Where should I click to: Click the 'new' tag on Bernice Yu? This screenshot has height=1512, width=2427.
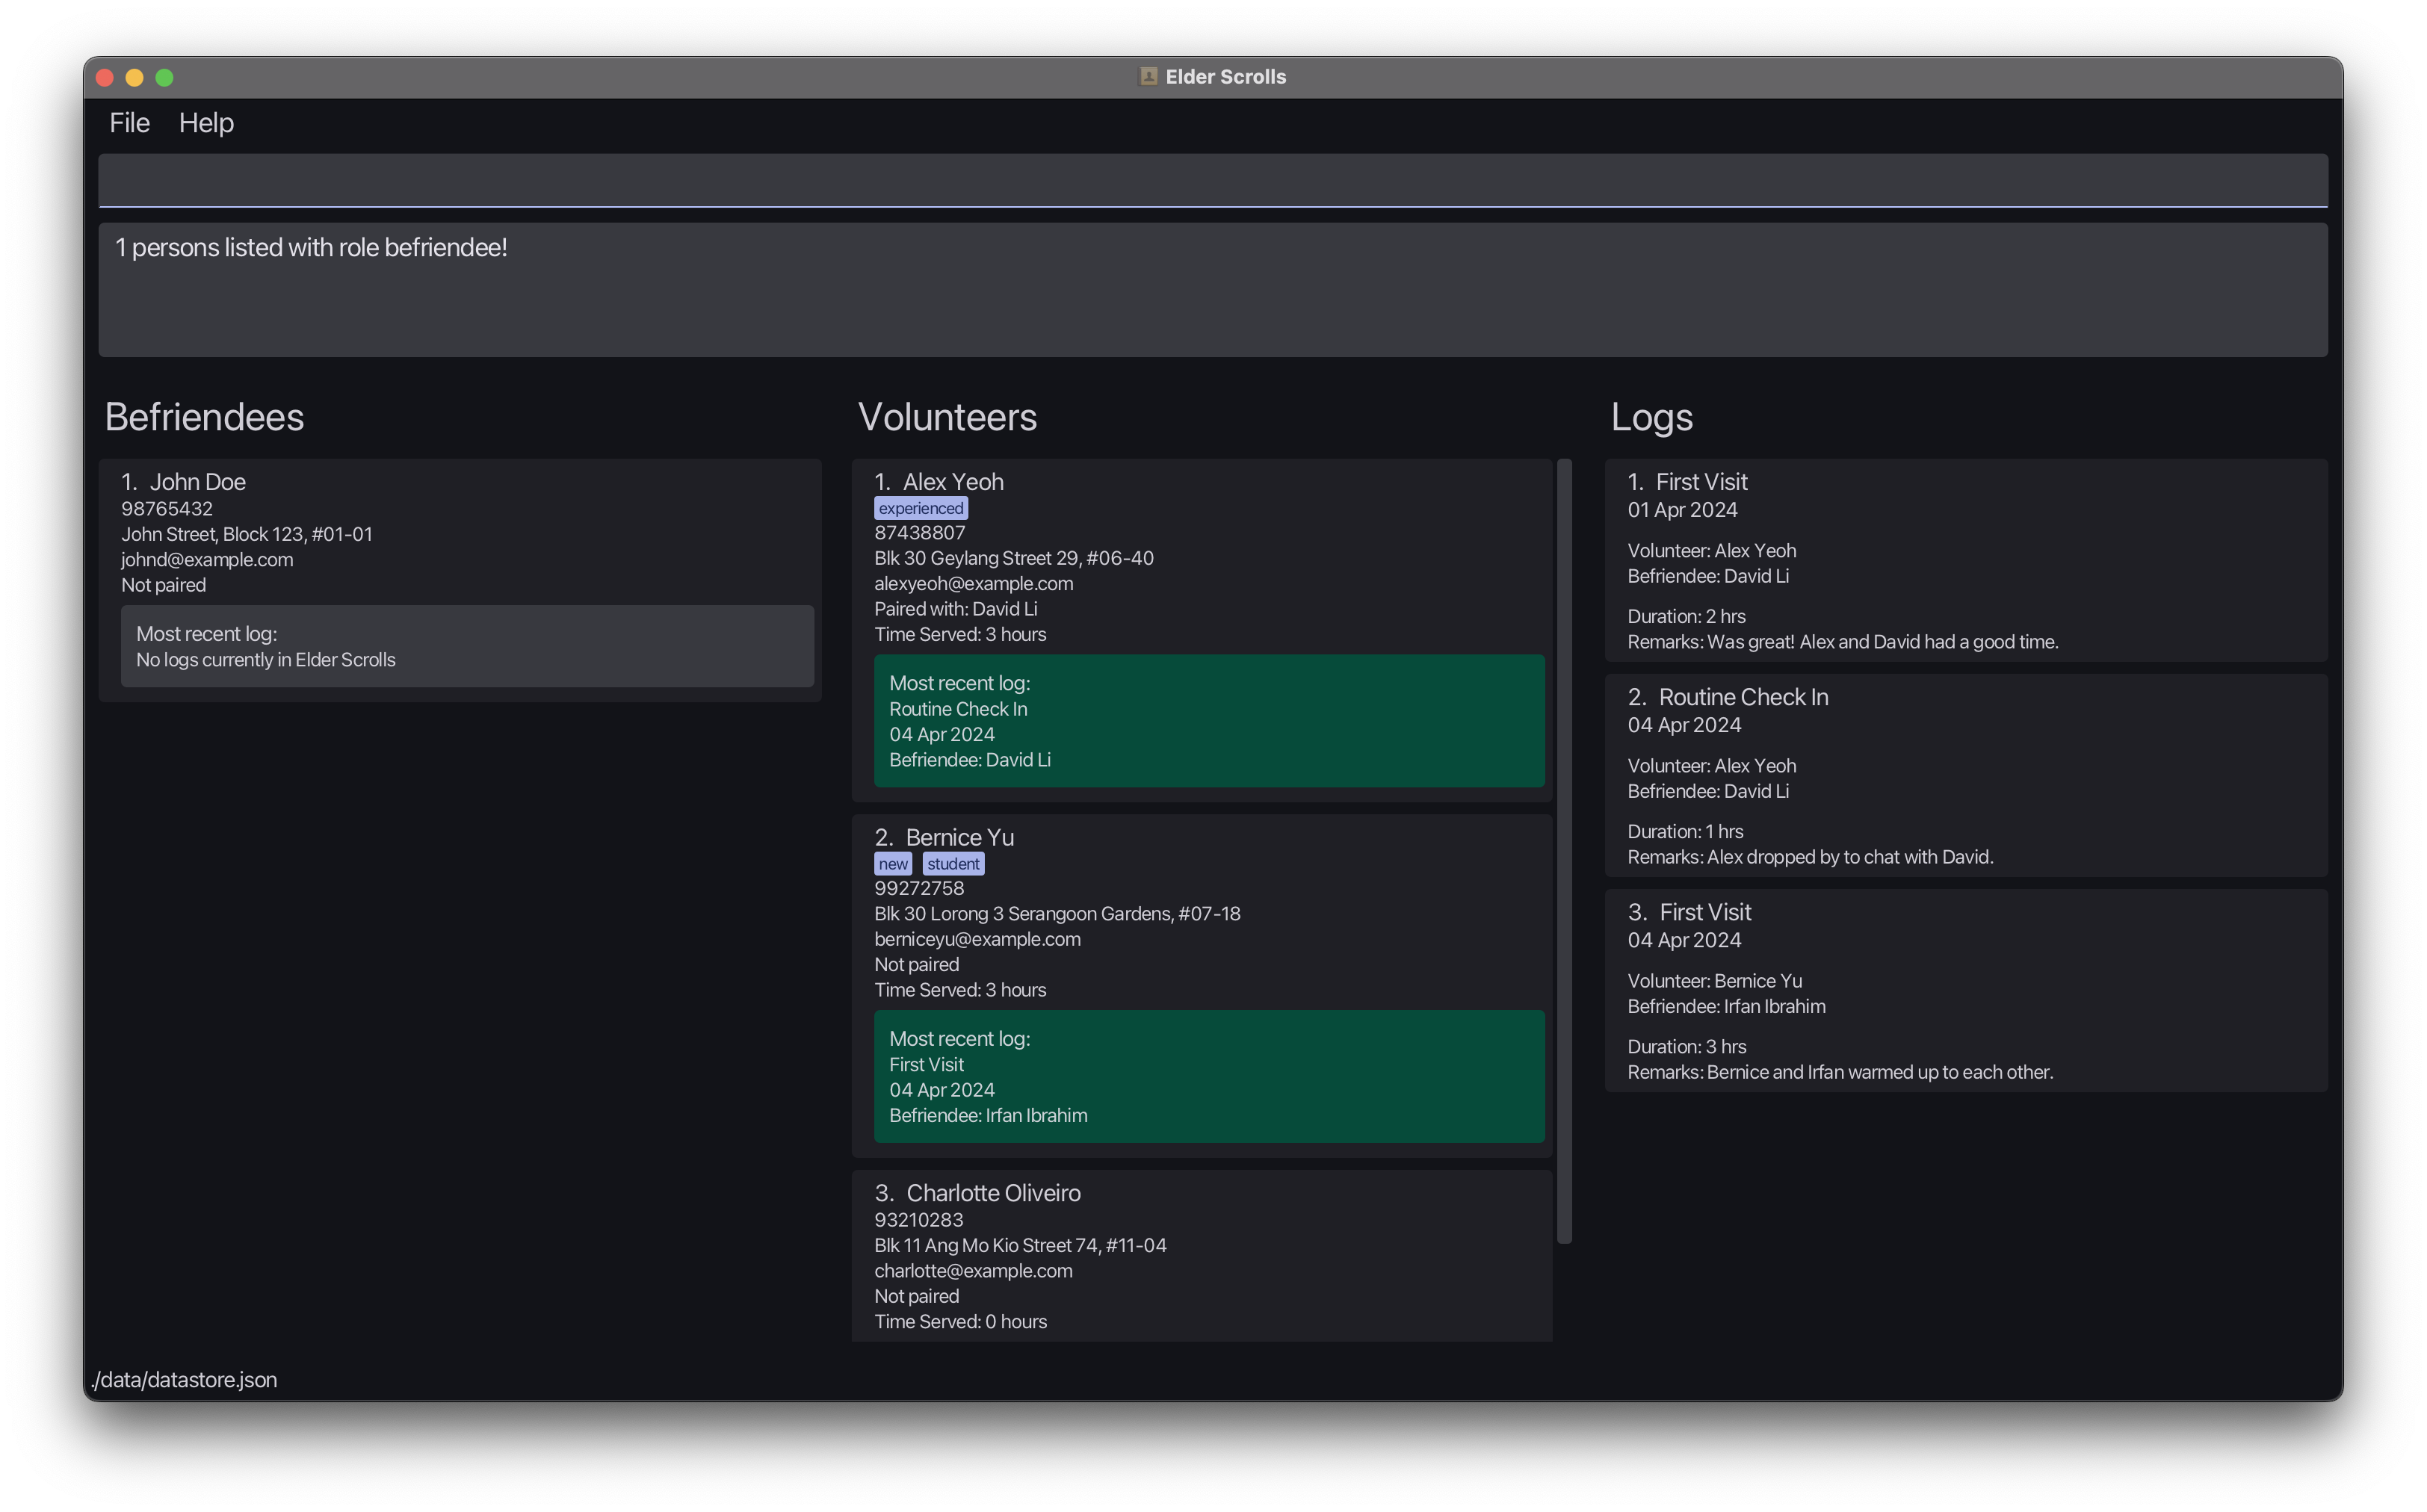pos(893,863)
